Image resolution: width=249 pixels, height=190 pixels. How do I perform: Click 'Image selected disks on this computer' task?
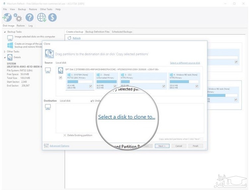[35, 37]
